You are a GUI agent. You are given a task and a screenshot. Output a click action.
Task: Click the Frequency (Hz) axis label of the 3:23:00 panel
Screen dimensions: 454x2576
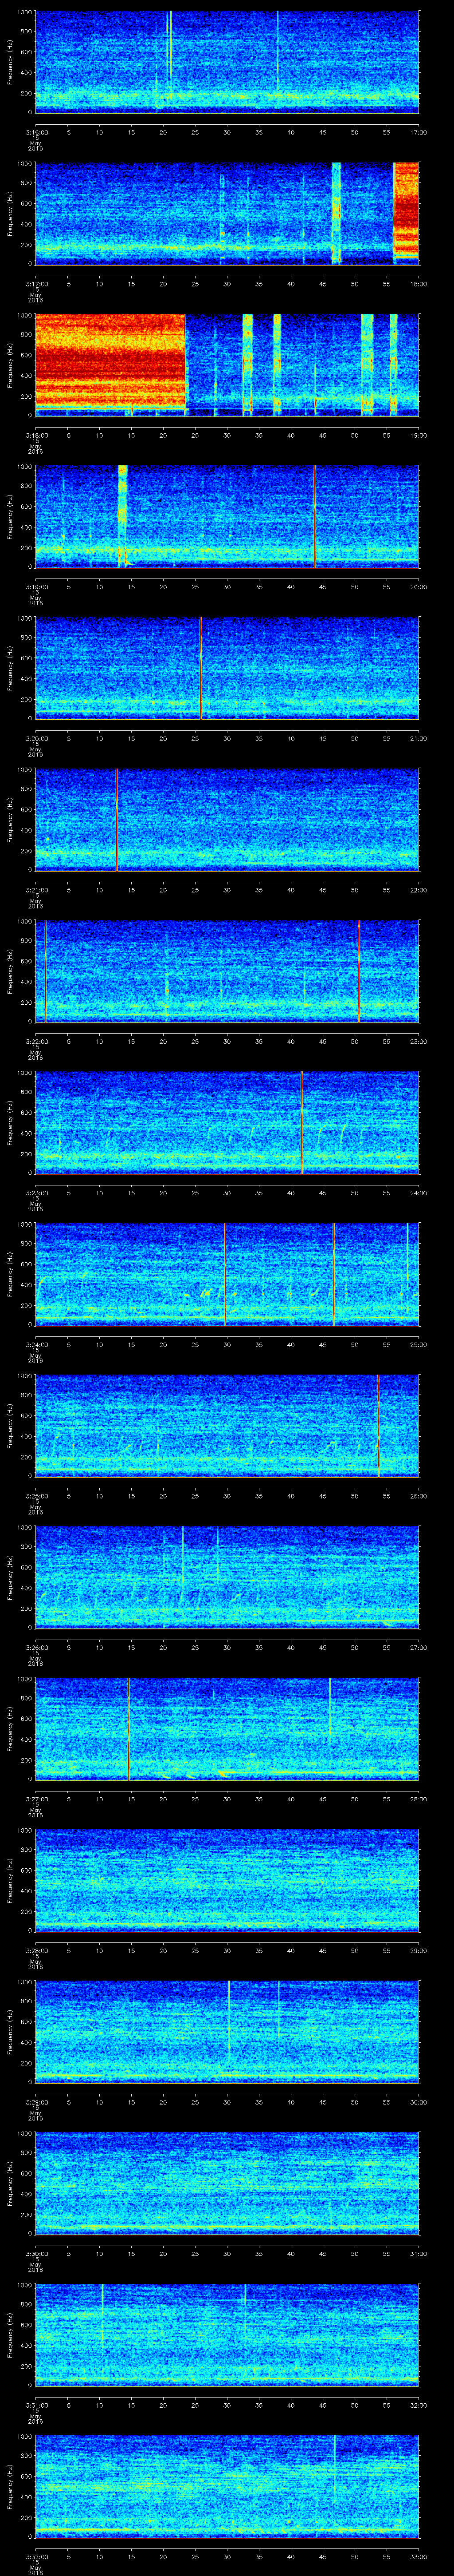10,1122
